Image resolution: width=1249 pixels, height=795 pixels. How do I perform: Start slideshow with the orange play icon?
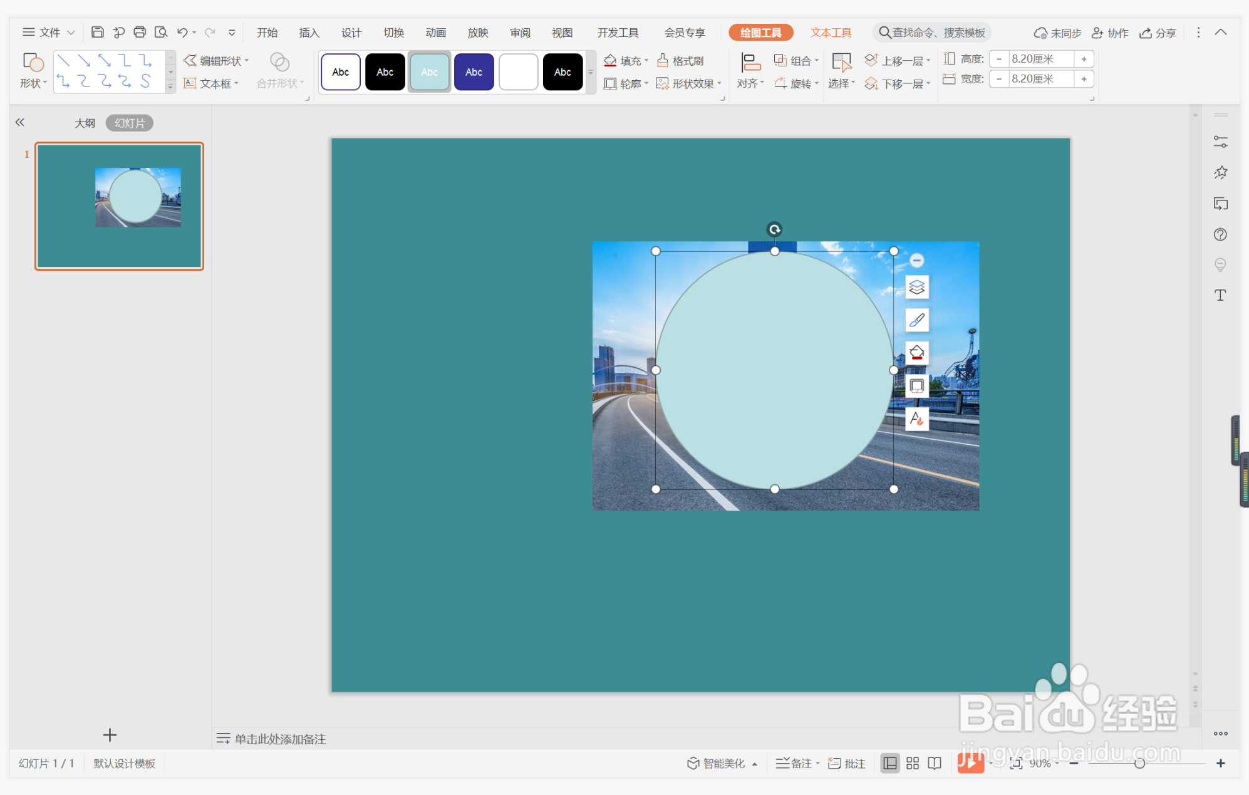point(970,763)
